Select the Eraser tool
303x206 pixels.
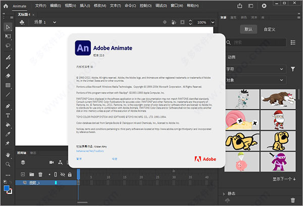point(8,76)
